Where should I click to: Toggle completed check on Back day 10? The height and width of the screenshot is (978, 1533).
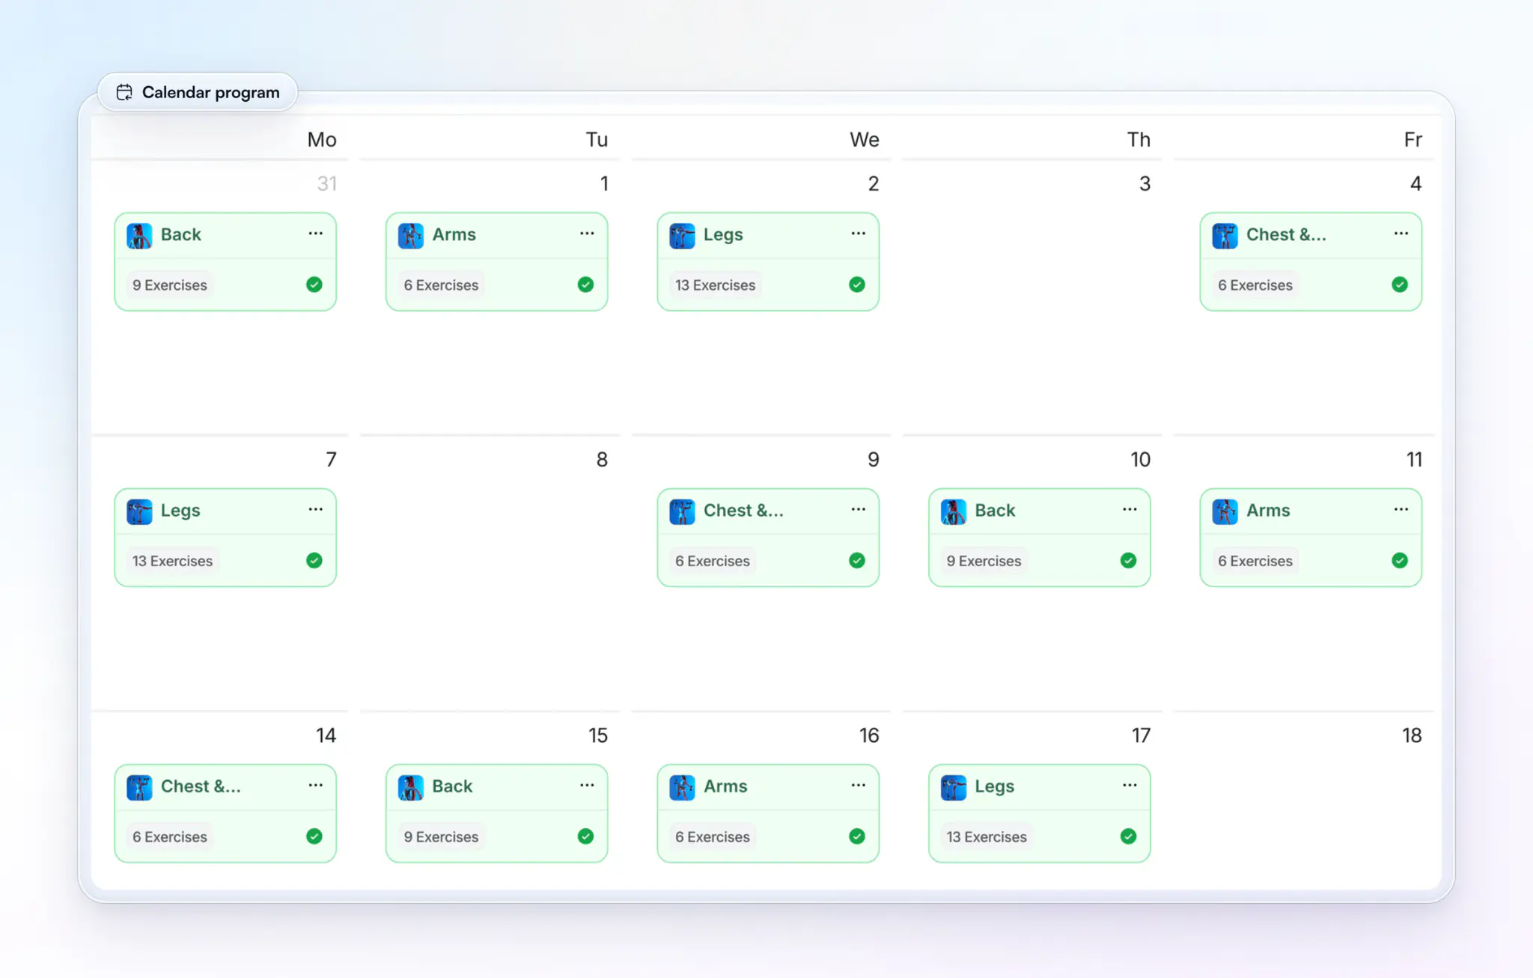[1129, 561]
